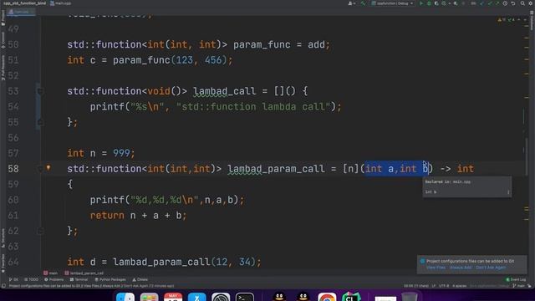Build the project with the hammer icon

364,3
